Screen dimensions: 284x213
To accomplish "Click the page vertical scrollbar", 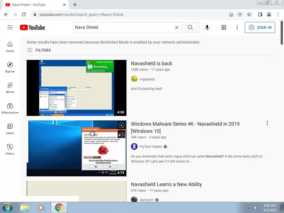I will pos(282,33).
